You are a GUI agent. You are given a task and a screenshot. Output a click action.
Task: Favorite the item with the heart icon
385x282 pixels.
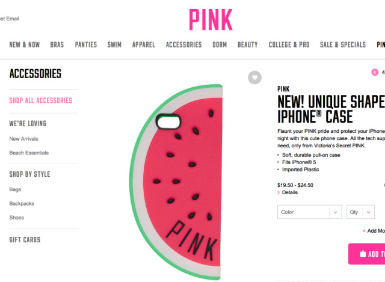[x=254, y=78]
